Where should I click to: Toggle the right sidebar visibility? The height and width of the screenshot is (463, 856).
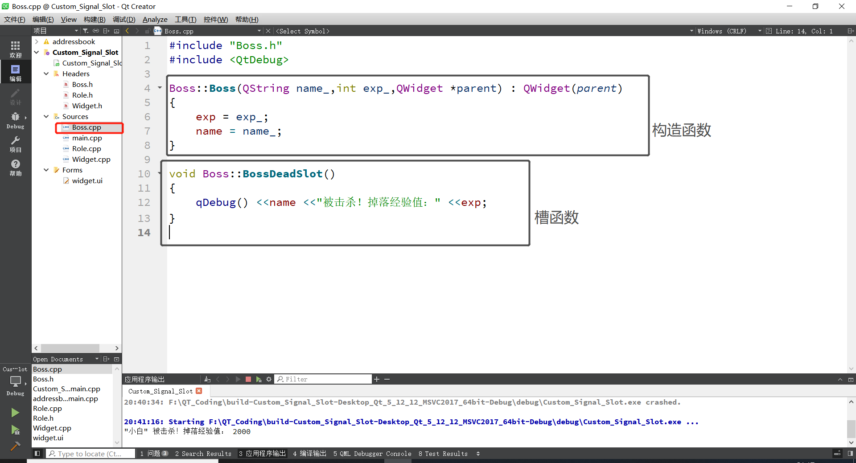(x=850, y=454)
